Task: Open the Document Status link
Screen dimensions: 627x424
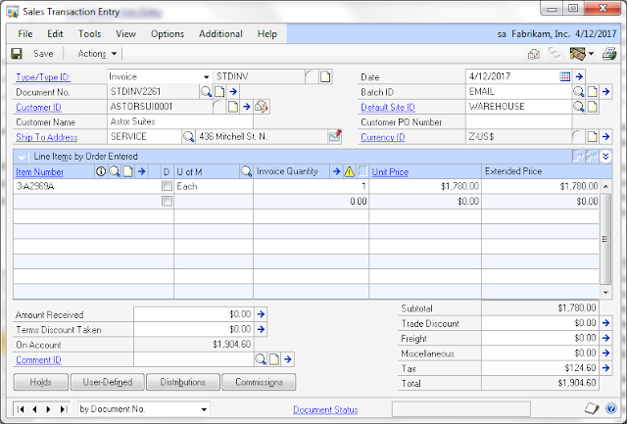Action: (325, 409)
